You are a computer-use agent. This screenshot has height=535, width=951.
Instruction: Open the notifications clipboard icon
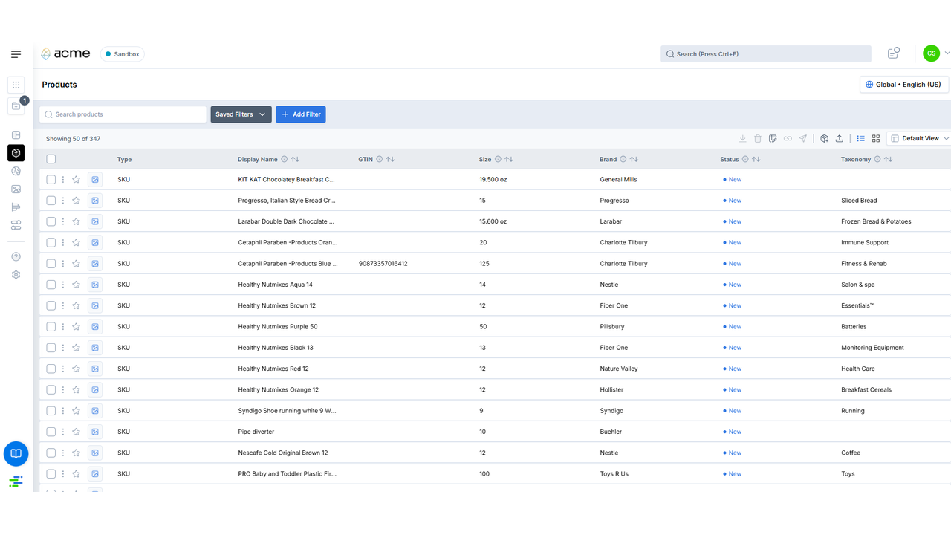894,53
